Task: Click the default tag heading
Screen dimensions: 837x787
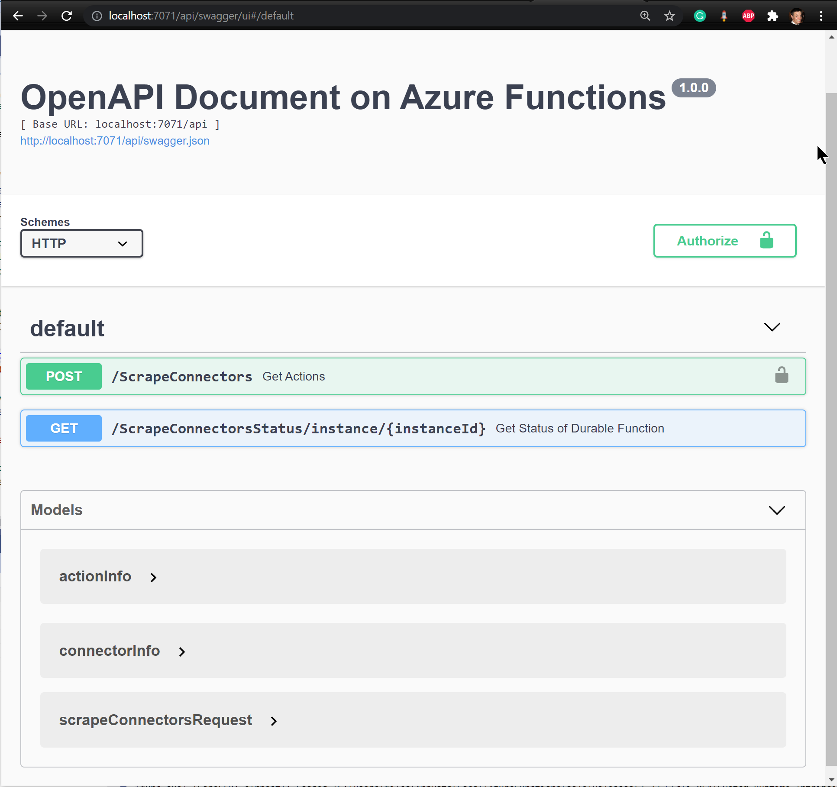Action: (x=67, y=328)
